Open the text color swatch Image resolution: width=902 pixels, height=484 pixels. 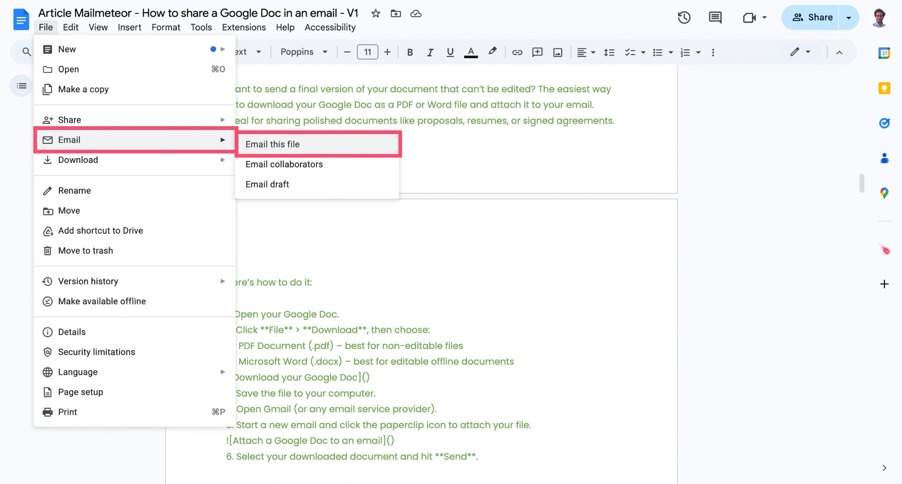471,52
